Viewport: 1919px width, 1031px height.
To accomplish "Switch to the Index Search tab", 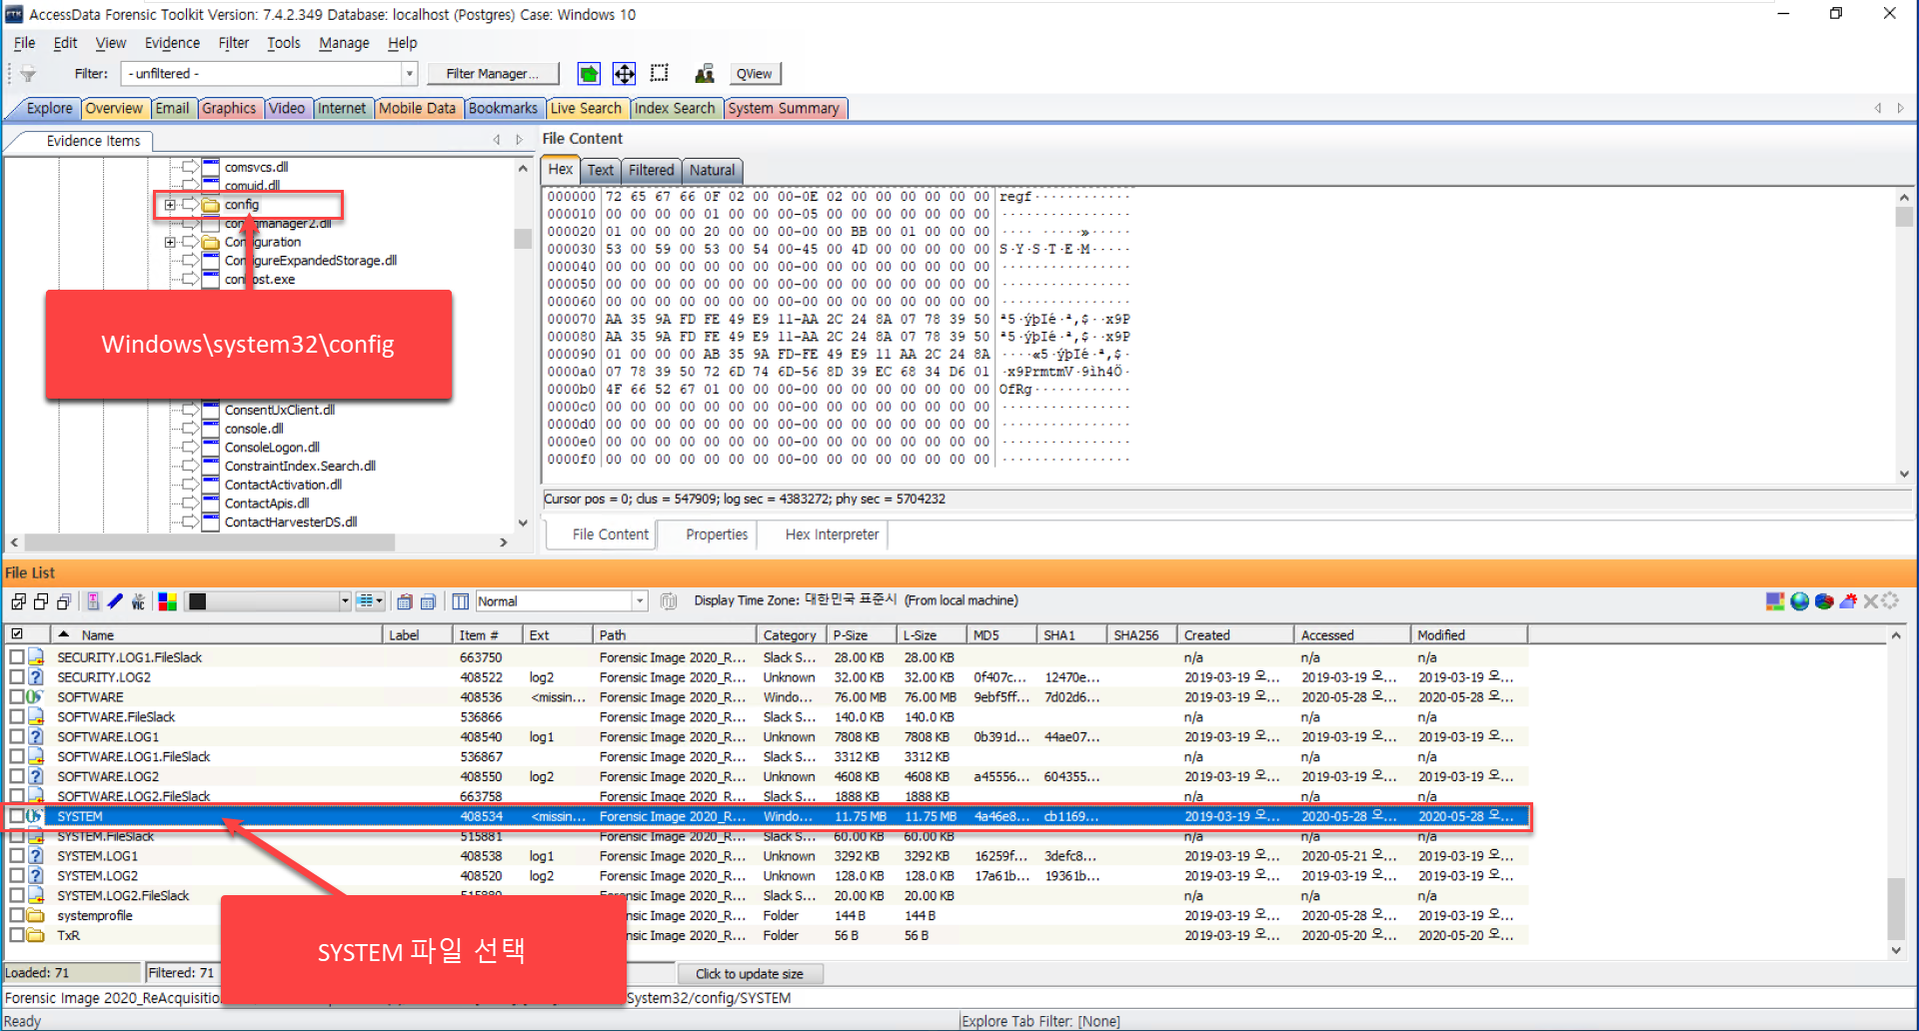I will [675, 108].
